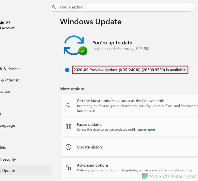Open Update history
The image size is (198, 181).
(x=129, y=147)
